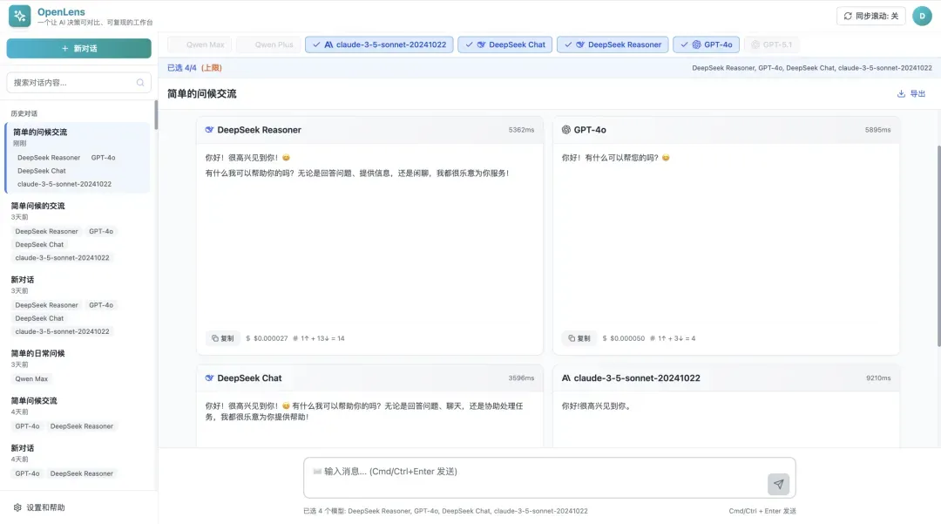Open the user avatar D menu

point(922,17)
